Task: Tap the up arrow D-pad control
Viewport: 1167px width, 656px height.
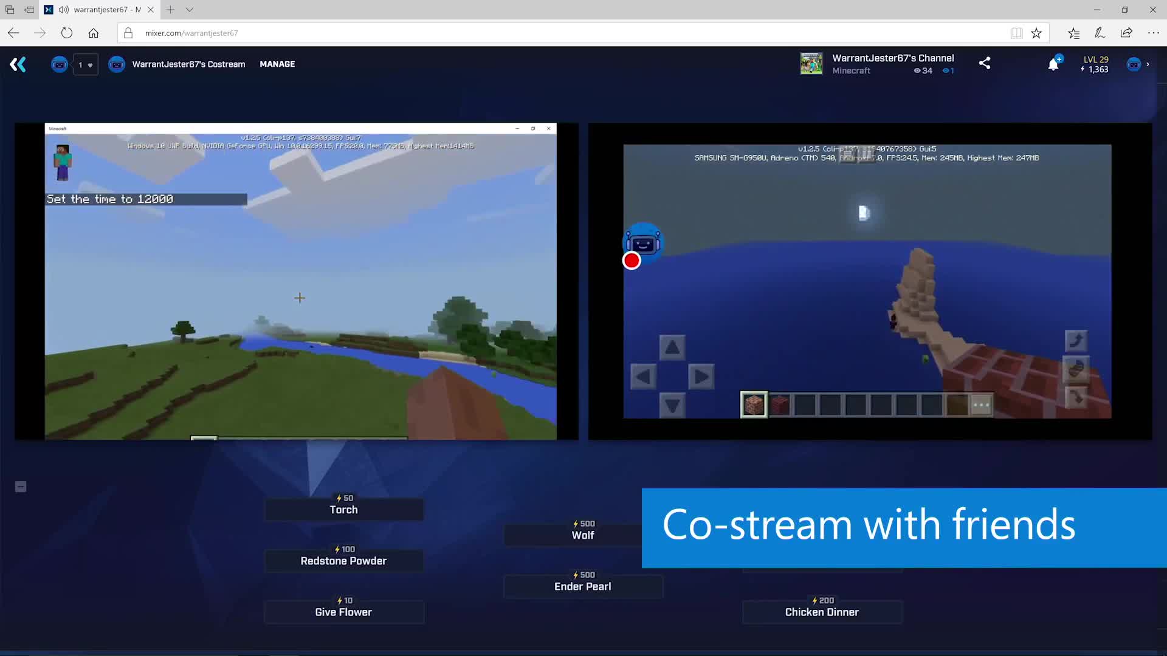Action: coord(672,347)
